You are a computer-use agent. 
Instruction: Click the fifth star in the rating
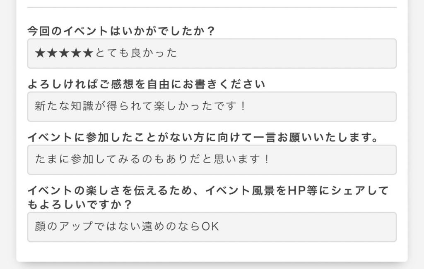point(88,53)
